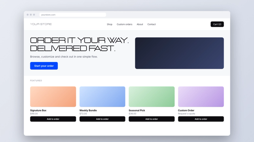Click the Signature Box product title
This screenshot has height=142, width=254.
click(38, 110)
